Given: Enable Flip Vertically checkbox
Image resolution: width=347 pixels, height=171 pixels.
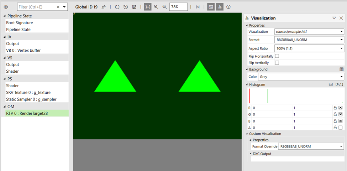Looking at the screenshot, I should 277,63.
